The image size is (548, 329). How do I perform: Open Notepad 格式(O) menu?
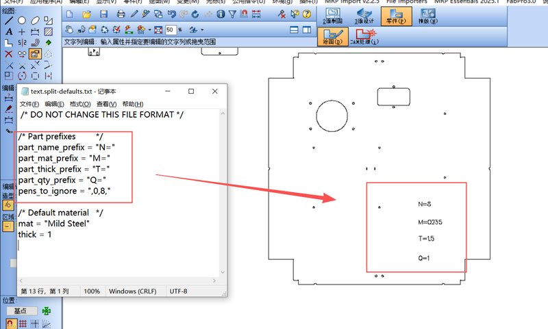pos(80,104)
